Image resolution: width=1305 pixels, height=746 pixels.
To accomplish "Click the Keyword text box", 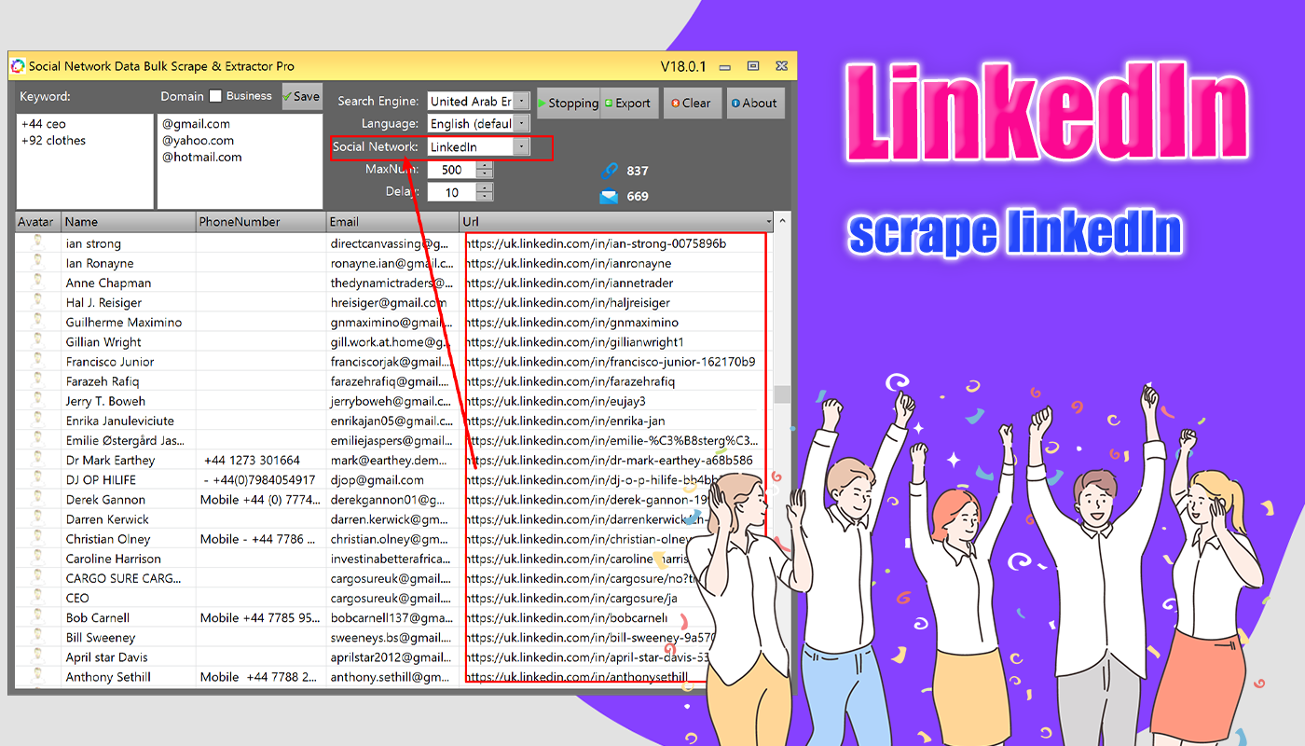I will coord(85,161).
